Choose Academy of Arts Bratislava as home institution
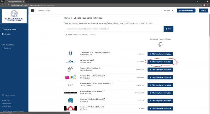The width and height of the screenshot is (210, 114). click(160, 70)
